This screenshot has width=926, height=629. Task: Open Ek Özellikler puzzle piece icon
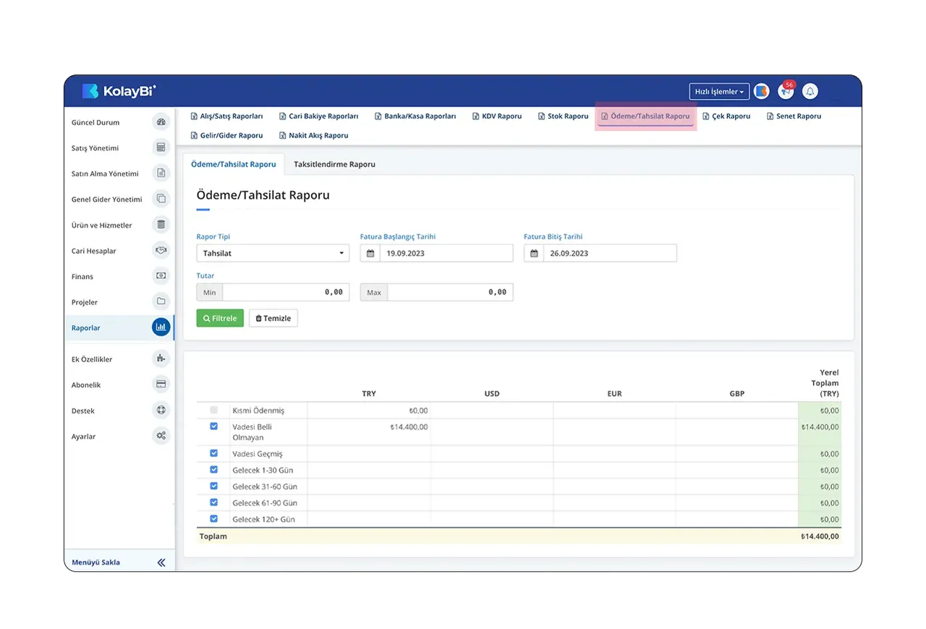click(161, 359)
